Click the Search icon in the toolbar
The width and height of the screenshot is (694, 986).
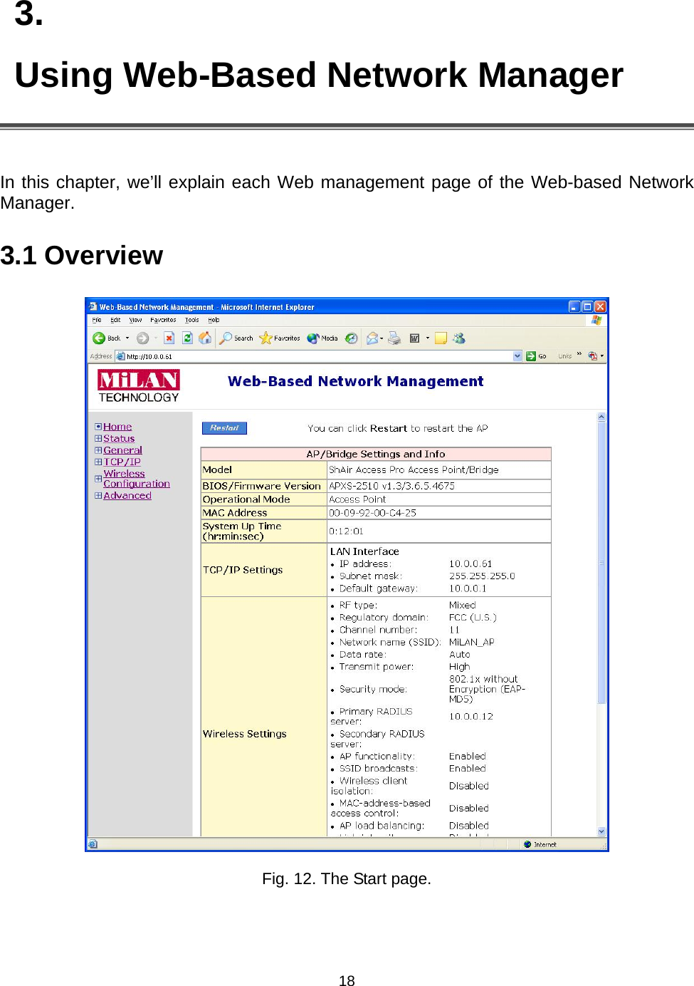226,338
